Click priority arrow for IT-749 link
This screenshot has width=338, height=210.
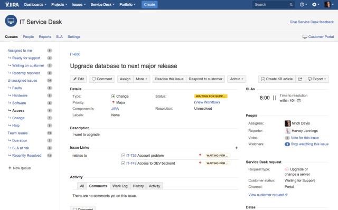pyautogui.click(x=200, y=163)
